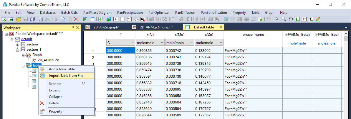Click the Add Legend 'L' toolbar icon
Image resolution: width=351 pixels, height=119 pixels.
point(297,19)
